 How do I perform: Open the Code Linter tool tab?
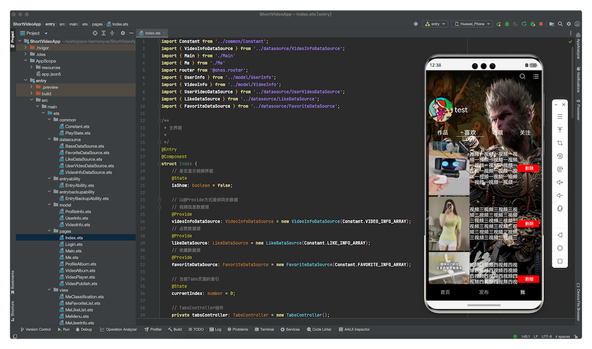tap(319, 329)
